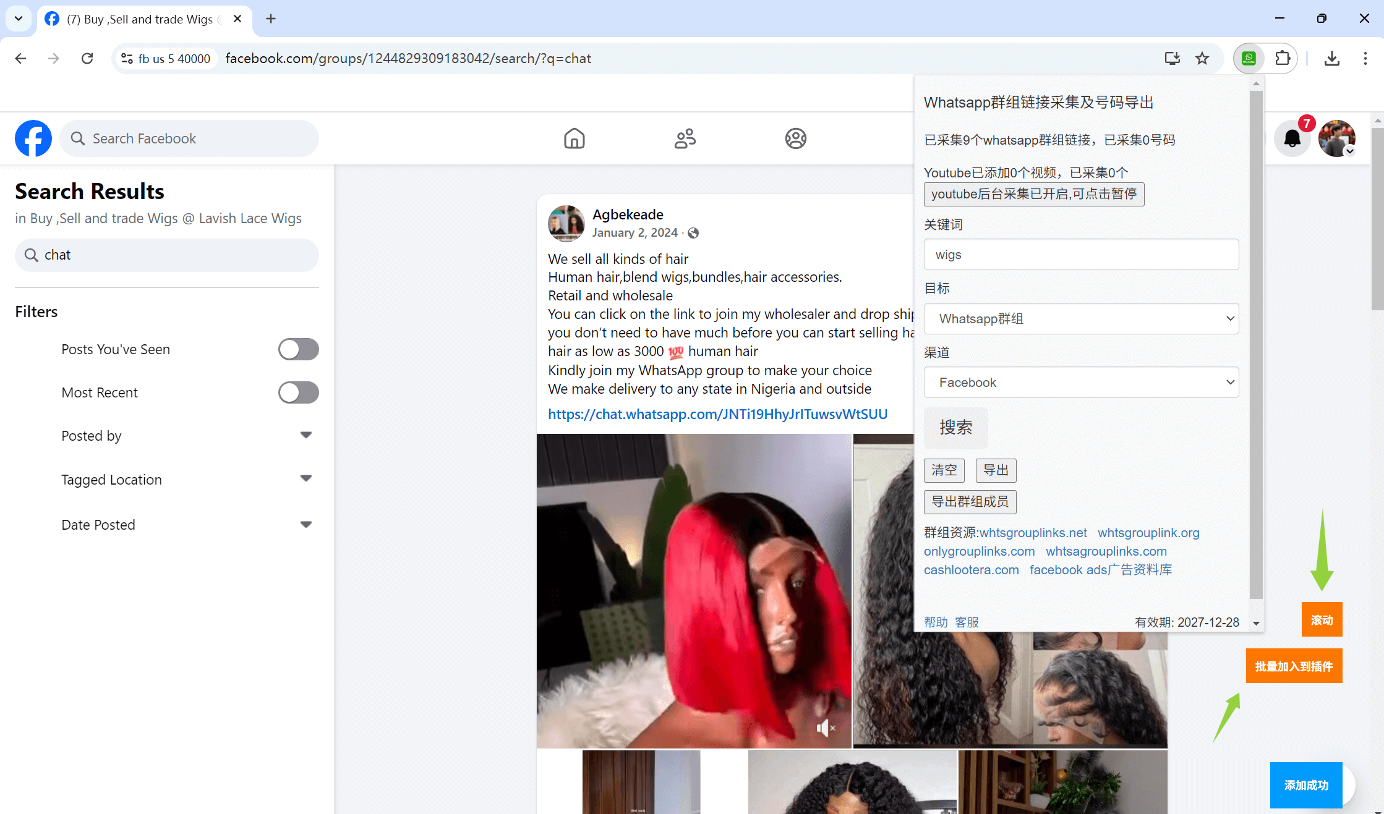Screen dimensions: 1384x814
Task: Open the Whatsapp群组 target dropdown
Action: click(1081, 319)
